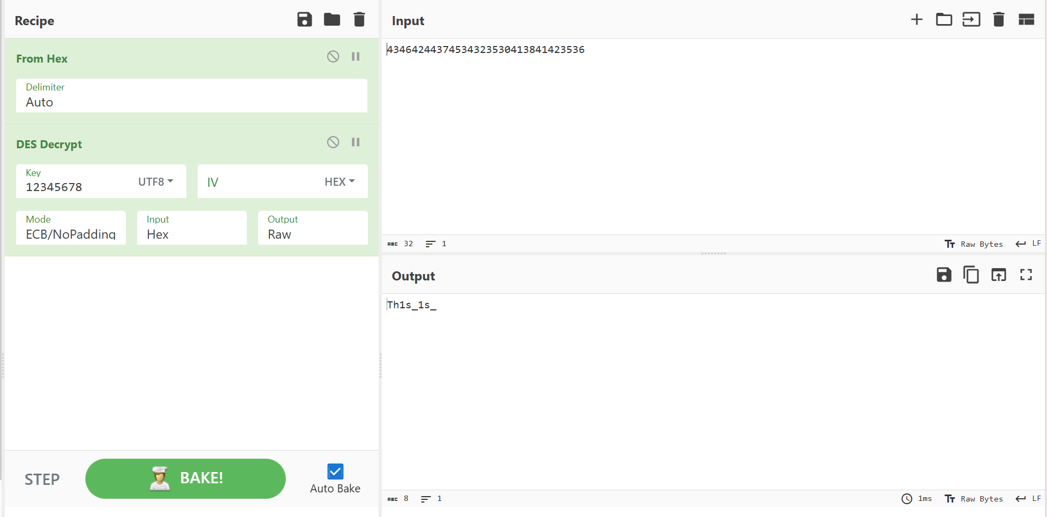The height and width of the screenshot is (517, 1047).
Task: Change the IV encoding from HEX
Action: coord(340,182)
